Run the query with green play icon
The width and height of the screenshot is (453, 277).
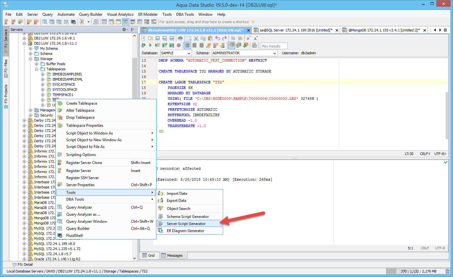click(150, 46)
